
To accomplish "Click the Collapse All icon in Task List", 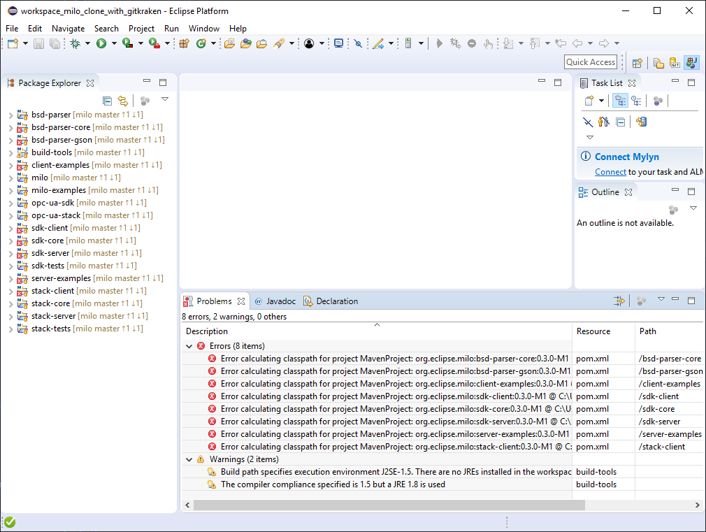I will pyautogui.click(x=620, y=122).
